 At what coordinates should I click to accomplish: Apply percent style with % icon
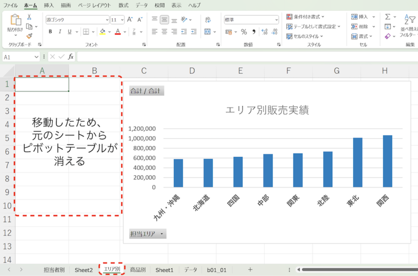tap(244, 32)
